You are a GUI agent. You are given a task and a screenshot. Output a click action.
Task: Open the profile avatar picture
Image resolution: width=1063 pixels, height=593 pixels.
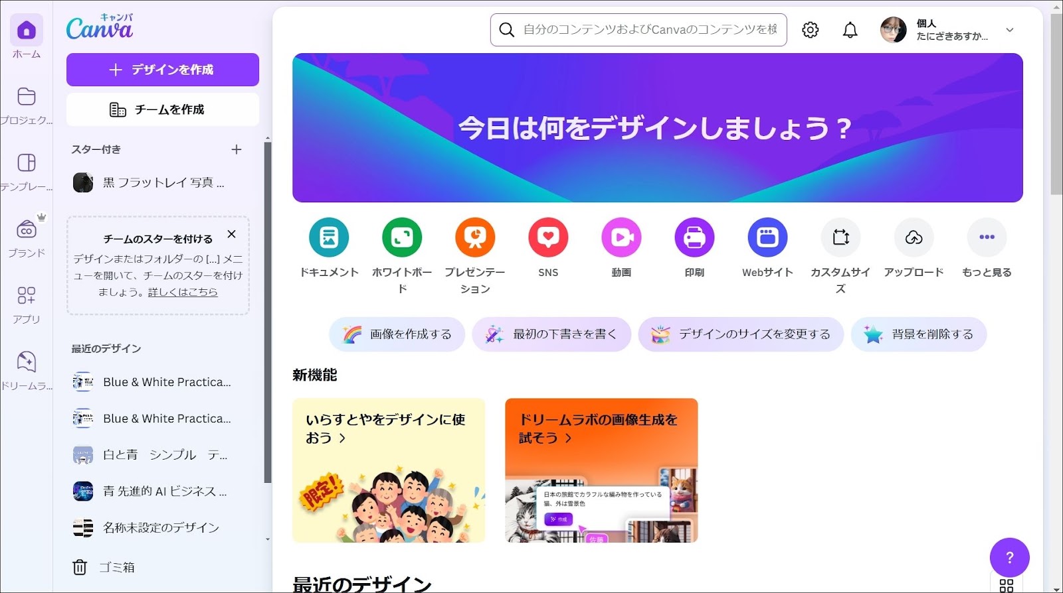coord(893,30)
